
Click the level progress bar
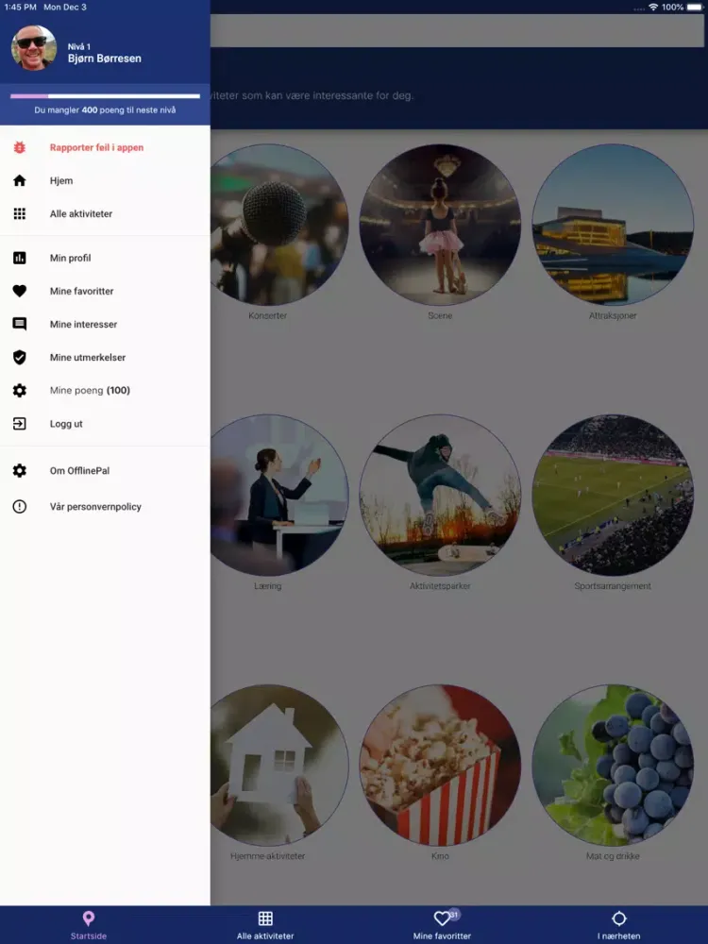pos(105,95)
